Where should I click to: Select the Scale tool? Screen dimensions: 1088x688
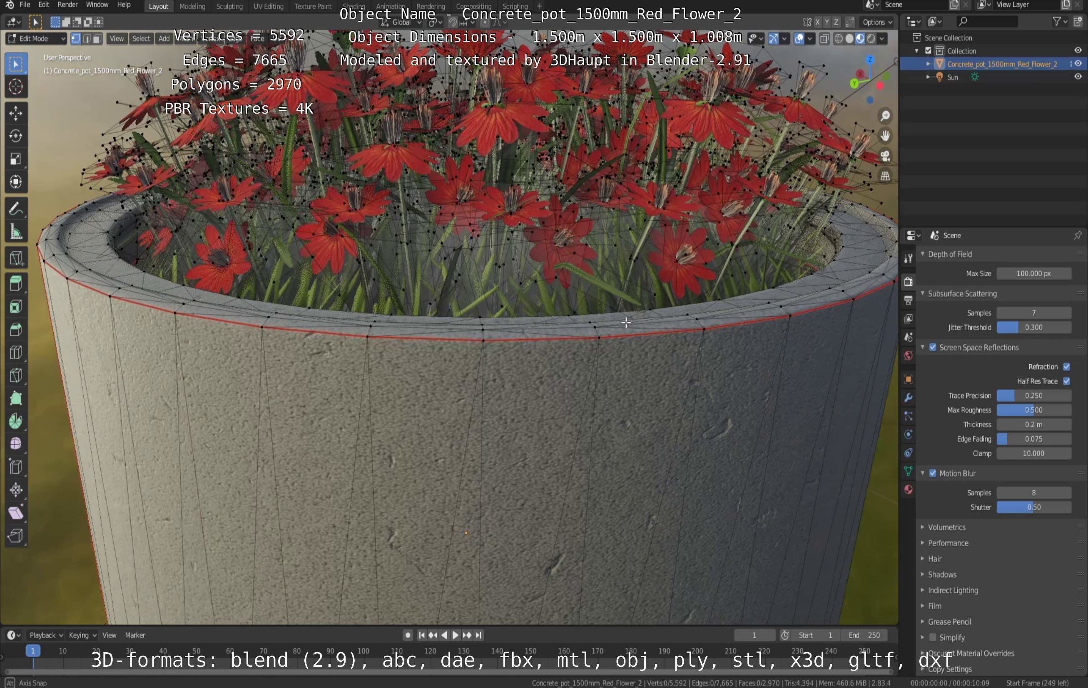[x=16, y=159]
